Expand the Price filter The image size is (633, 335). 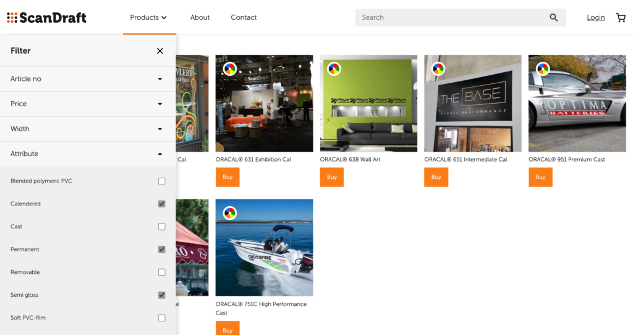point(88,104)
